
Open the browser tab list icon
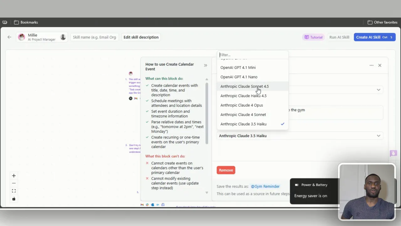5,22
